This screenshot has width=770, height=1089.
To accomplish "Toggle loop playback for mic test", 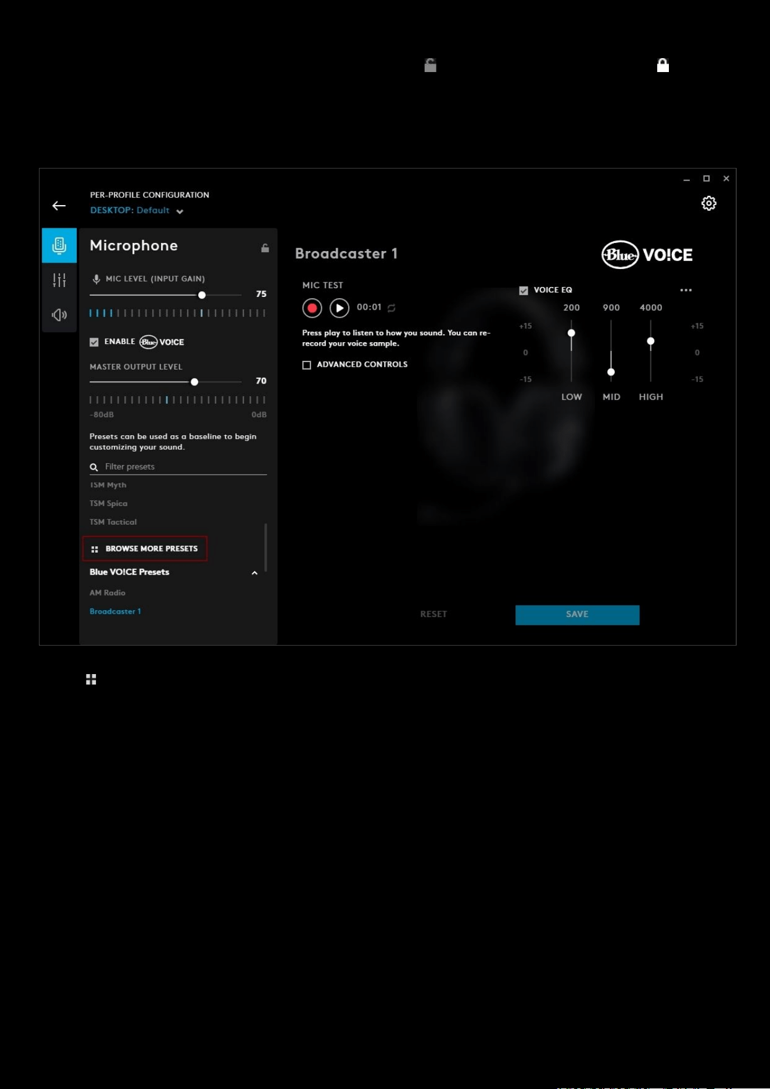I will click(392, 308).
